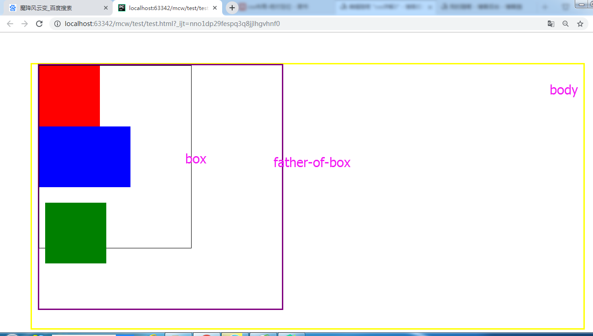View site information icon beside localhost URL

(x=57, y=24)
